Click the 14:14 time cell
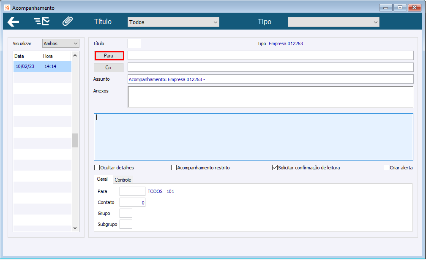This screenshot has height=261, width=426. coord(51,66)
